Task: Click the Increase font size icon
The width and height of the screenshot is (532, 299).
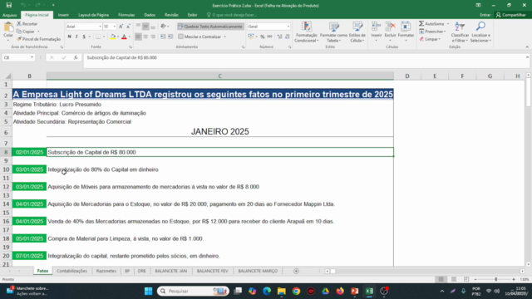Action: click(x=121, y=27)
